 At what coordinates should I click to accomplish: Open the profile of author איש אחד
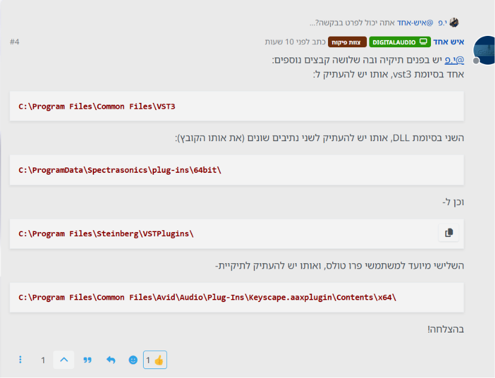coord(448,42)
